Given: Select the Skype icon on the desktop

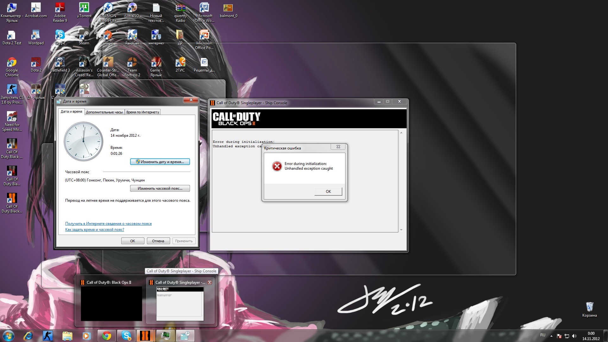Looking at the screenshot, I should pos(60,38).
